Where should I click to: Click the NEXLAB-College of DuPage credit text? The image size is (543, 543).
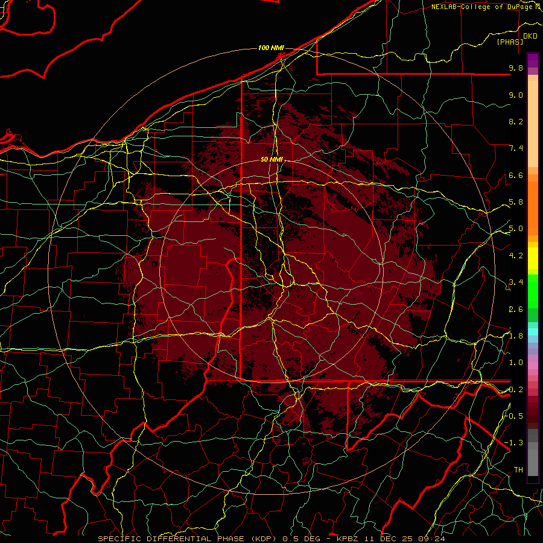tap(483, 7)
